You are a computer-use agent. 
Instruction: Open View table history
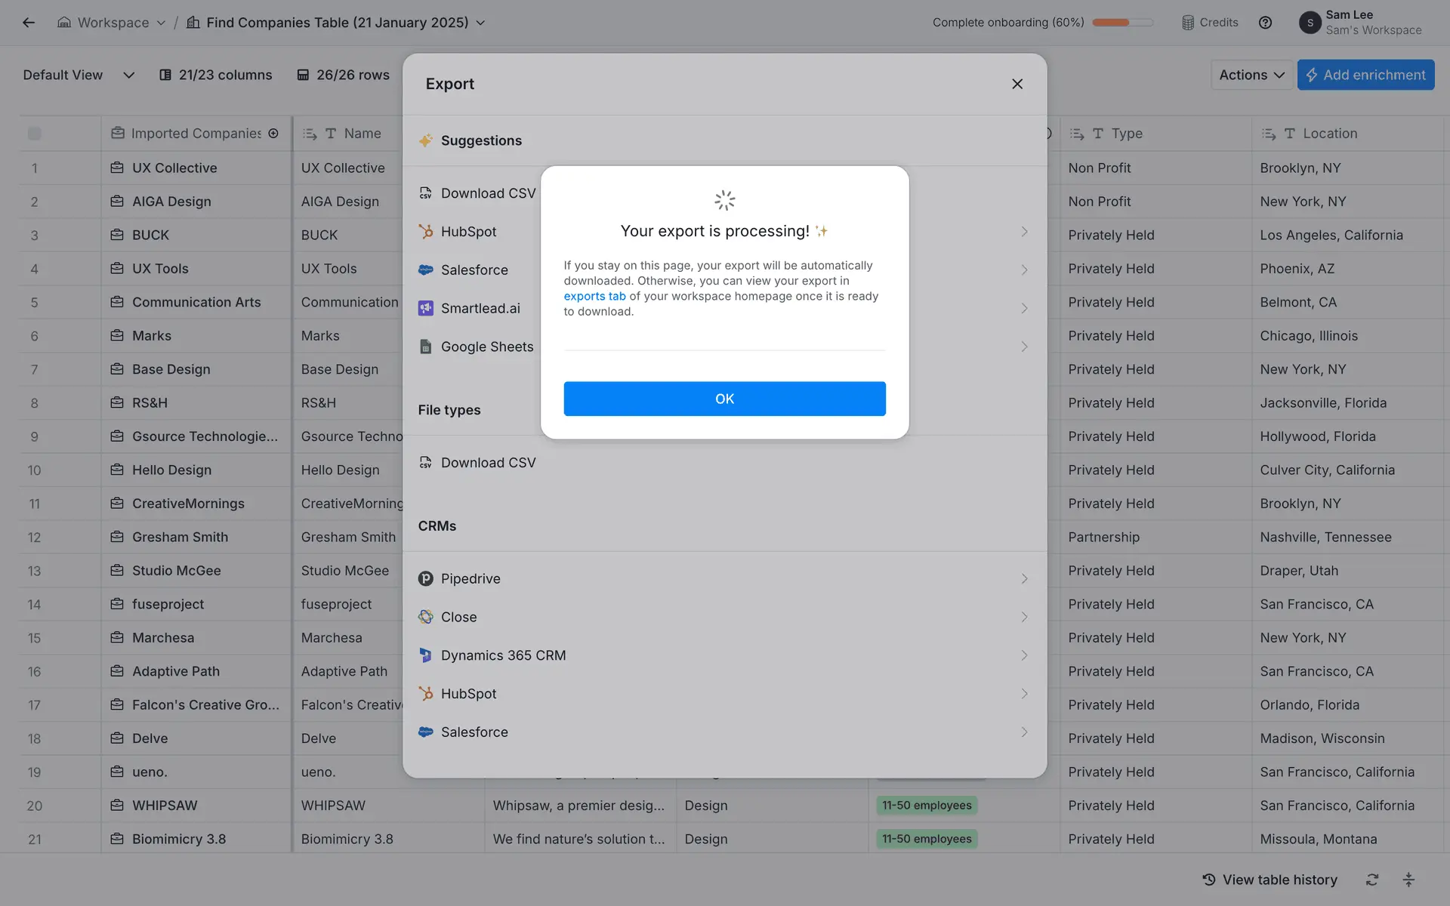click(1270, 880)
